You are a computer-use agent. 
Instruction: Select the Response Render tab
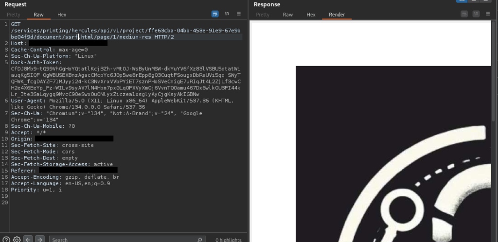[x=337, y=15]
